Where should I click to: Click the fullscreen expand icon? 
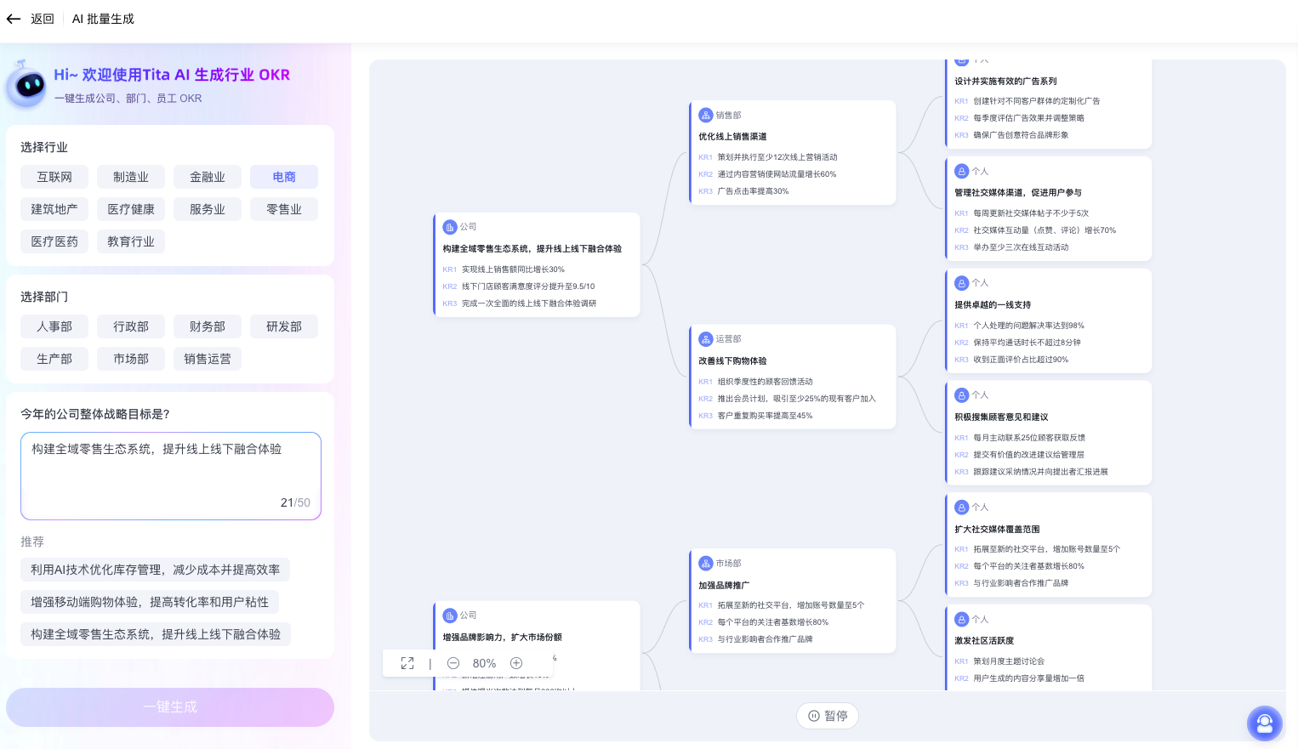point(407,663)
